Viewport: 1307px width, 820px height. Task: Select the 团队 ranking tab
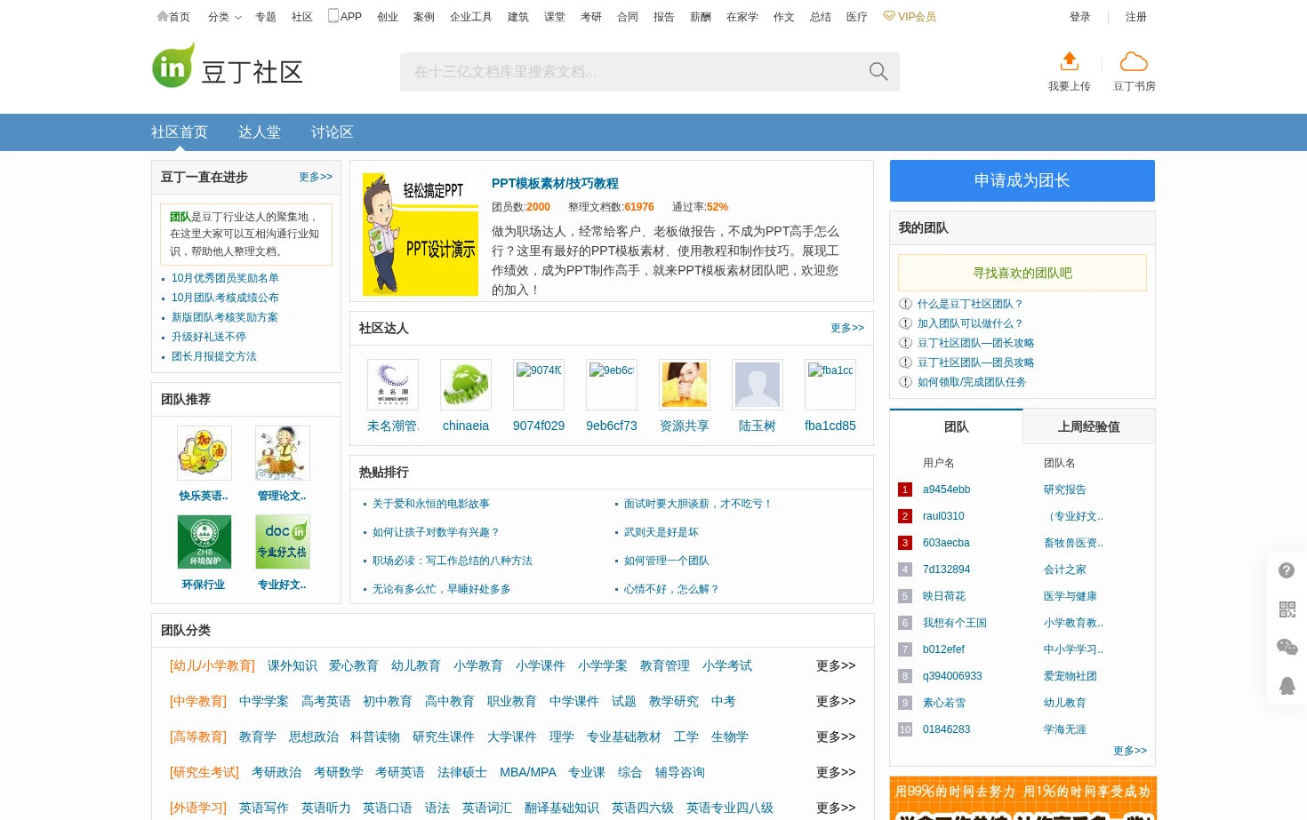pyautogui.click(x=957, y=426)
